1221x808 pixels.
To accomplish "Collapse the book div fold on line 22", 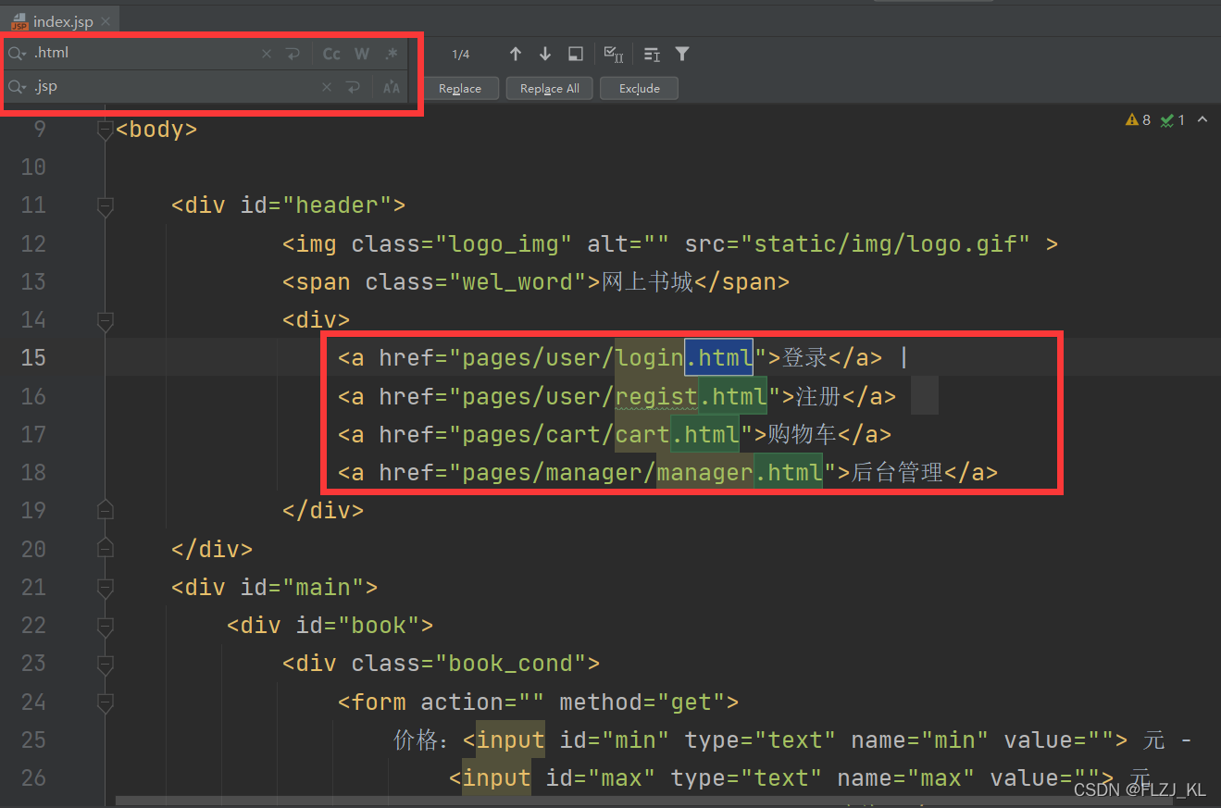I will (105, 626).
